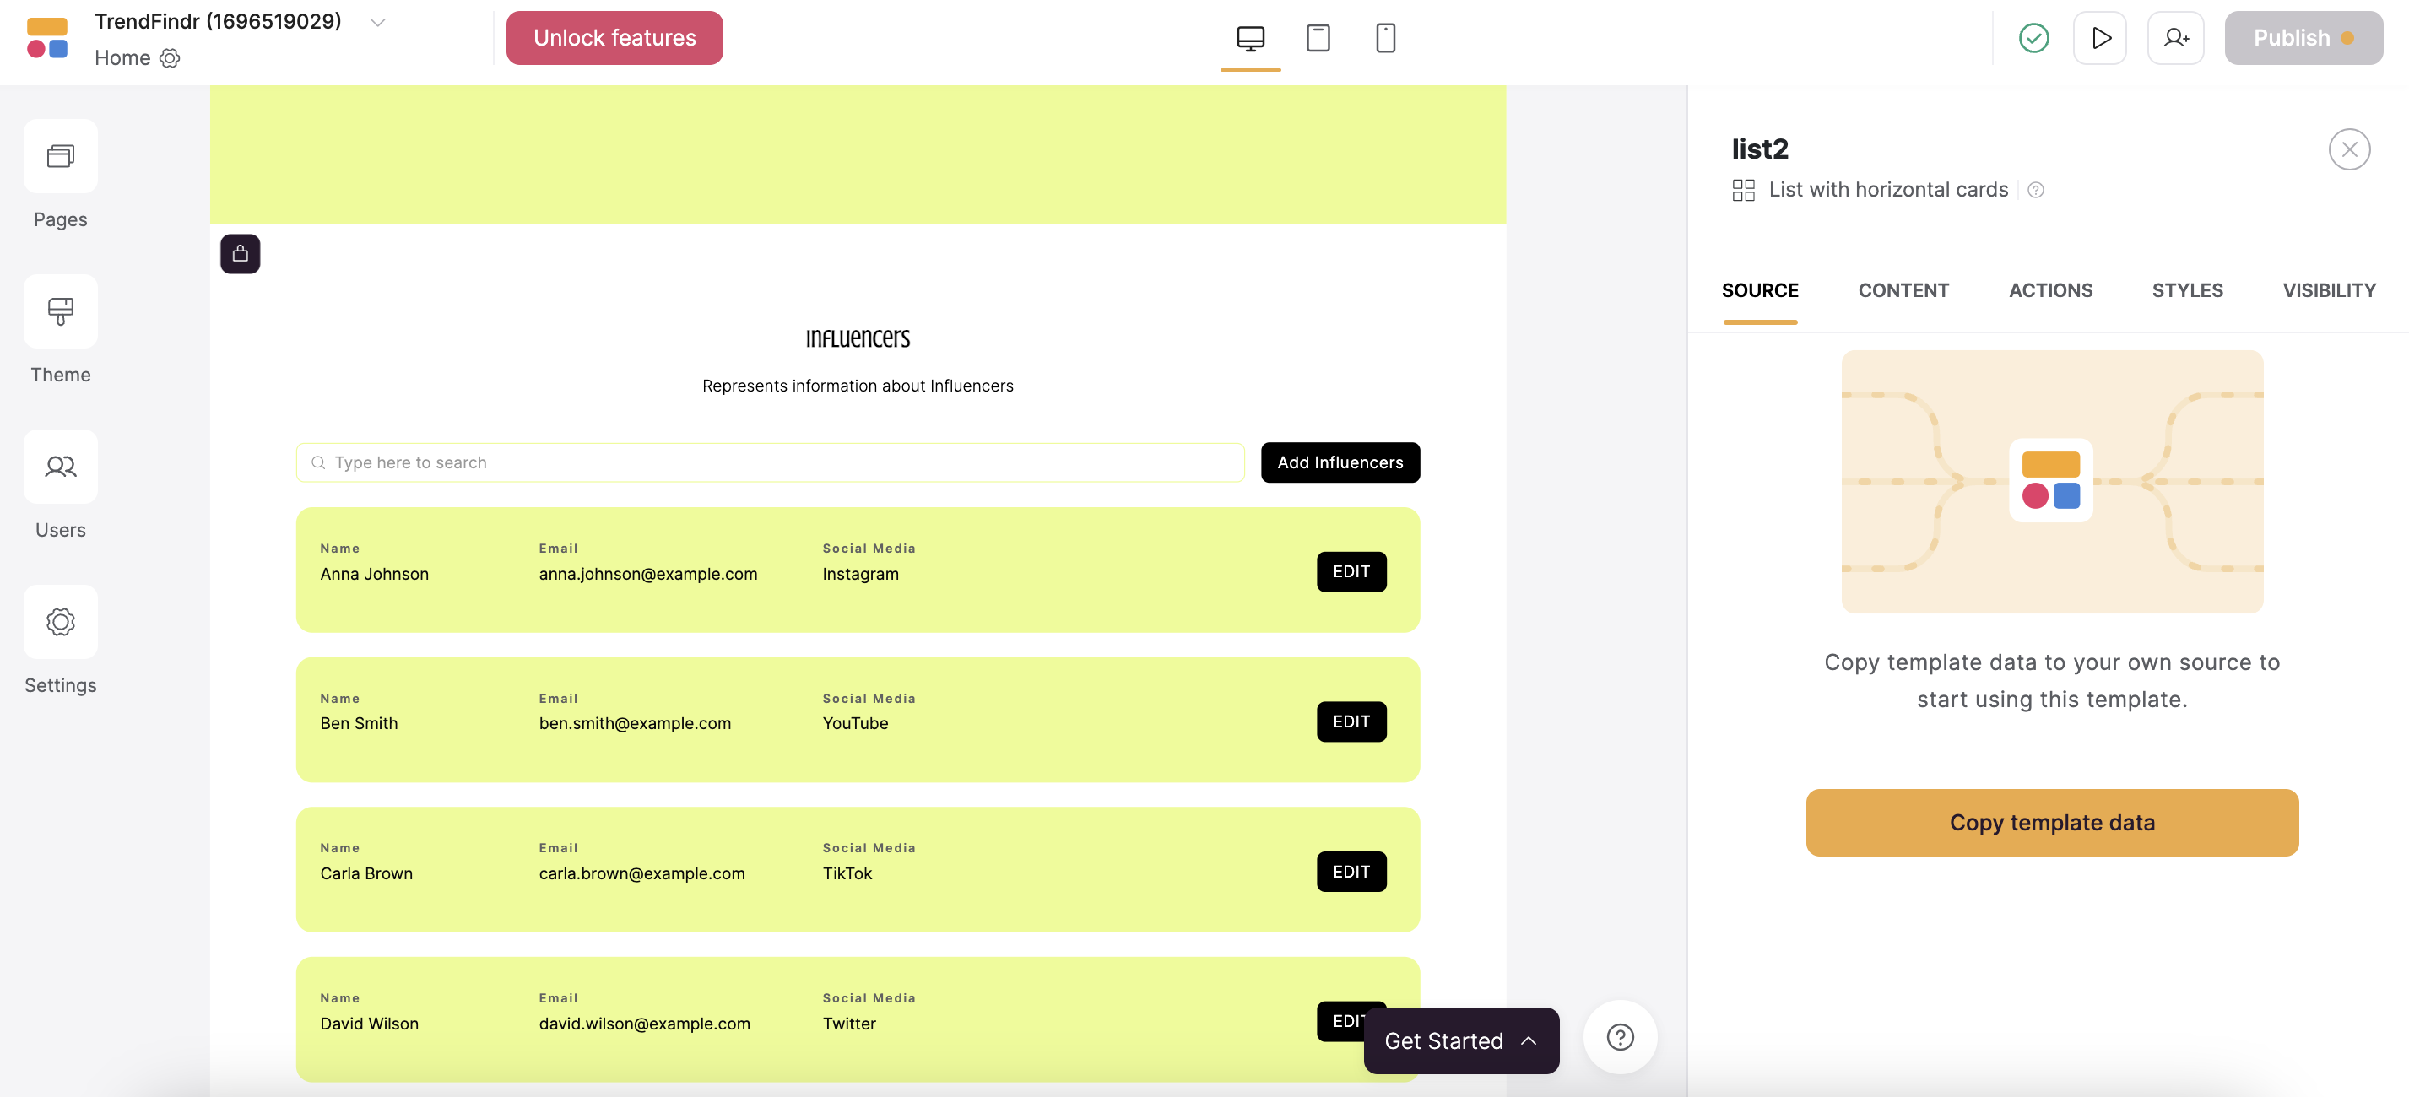Preview the app with the play icon
The image size is (2409, 1097).
coord(2100,37)
